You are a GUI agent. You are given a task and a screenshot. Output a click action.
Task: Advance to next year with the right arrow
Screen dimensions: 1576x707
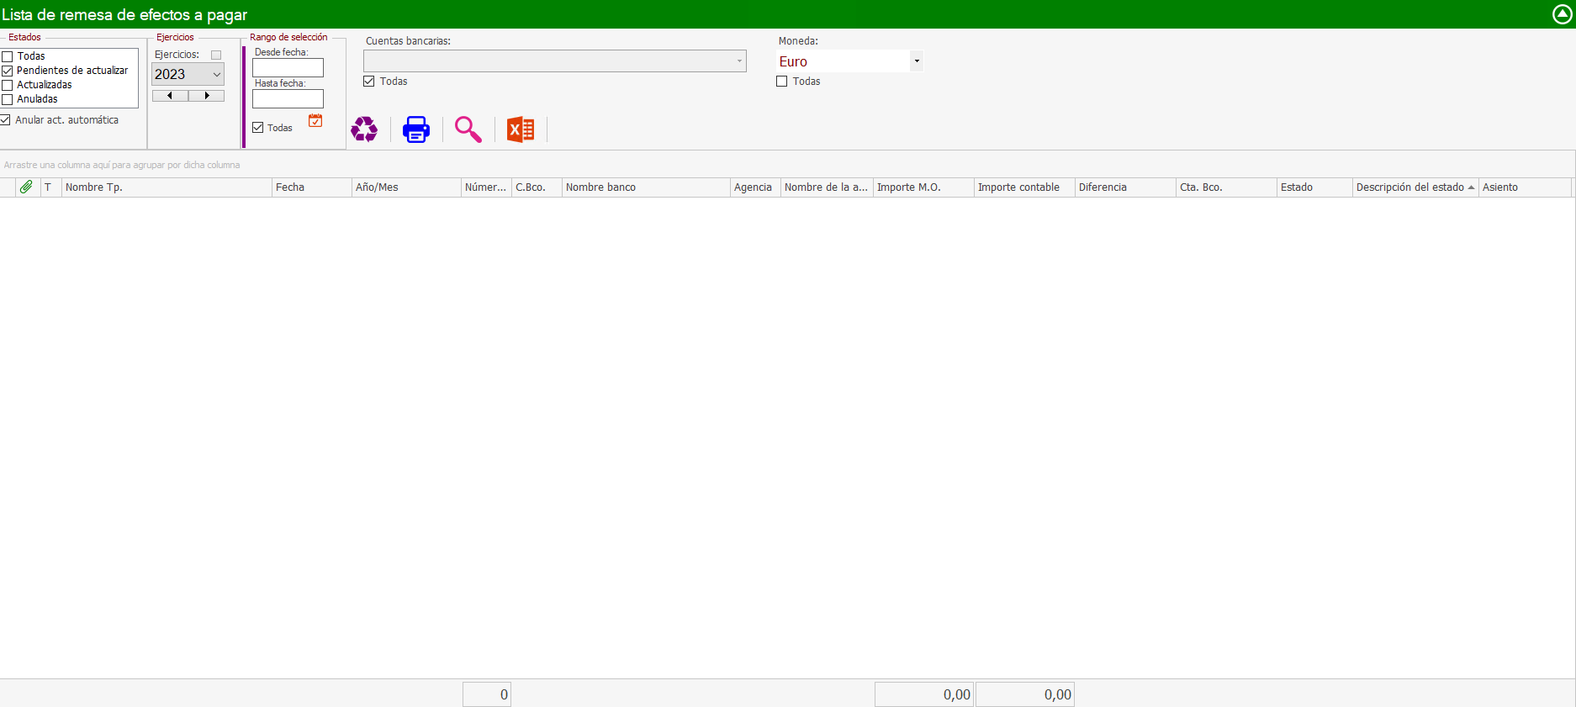tap(207, 96)
